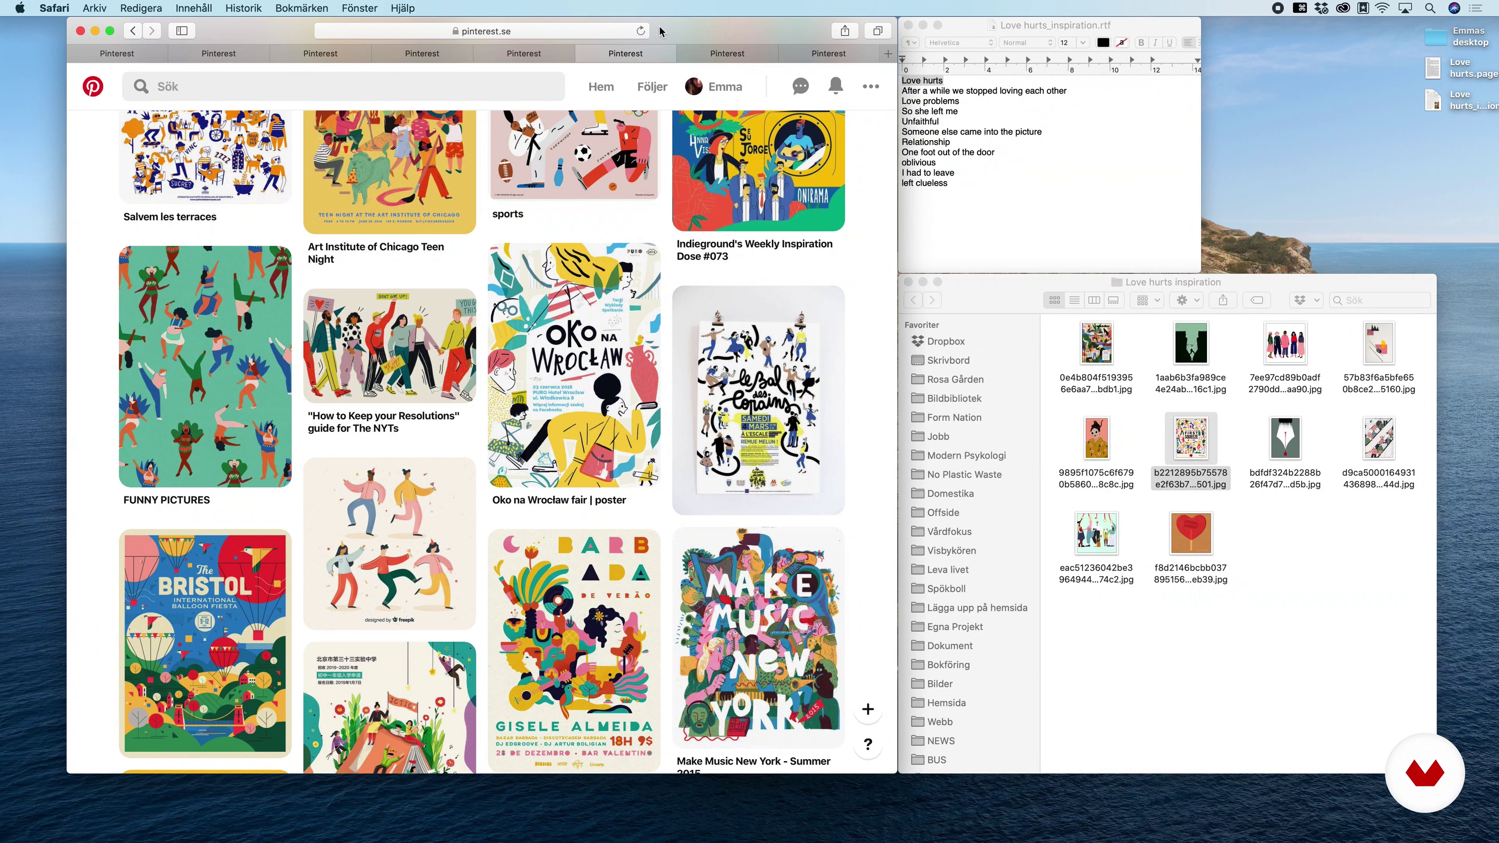The image size is (1499, 843).
Task: Open paragraph styles dropdown in TextEdit
Action: [911, 43]
